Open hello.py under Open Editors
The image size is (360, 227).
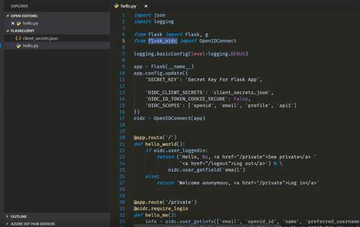[30, 23]
